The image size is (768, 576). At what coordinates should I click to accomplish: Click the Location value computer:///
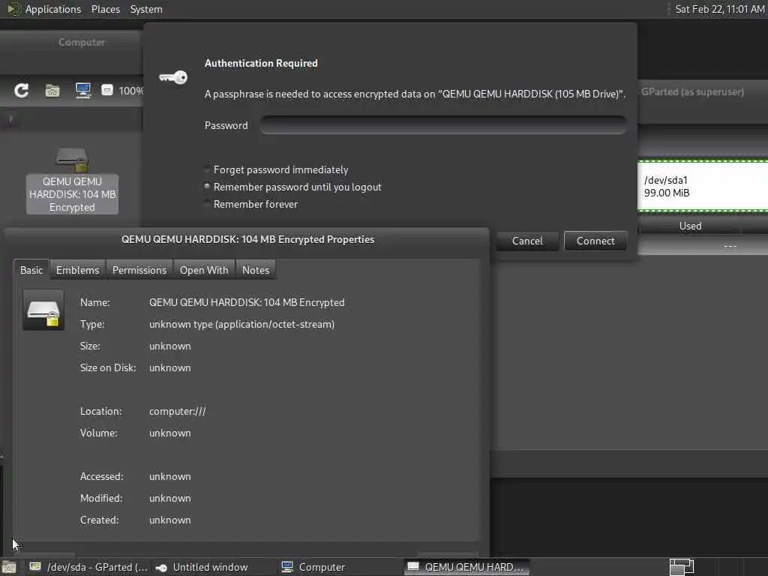(x=177, y=412)
